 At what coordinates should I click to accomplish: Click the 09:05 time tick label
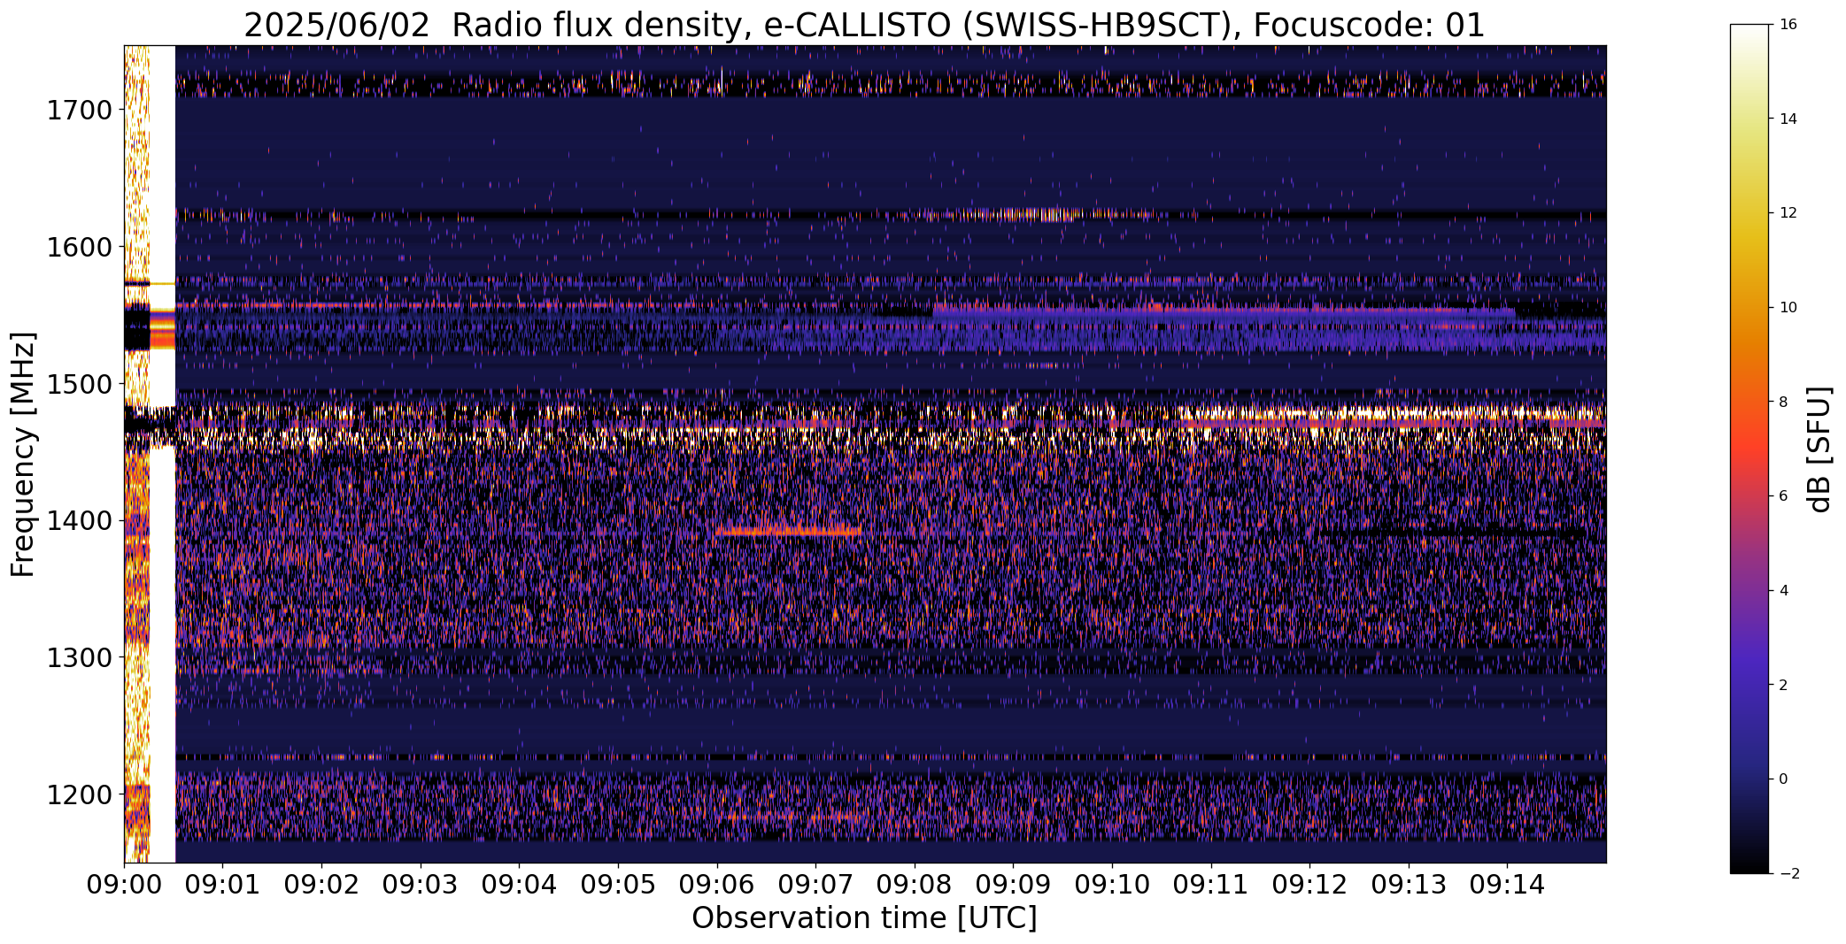click(618, 885)
